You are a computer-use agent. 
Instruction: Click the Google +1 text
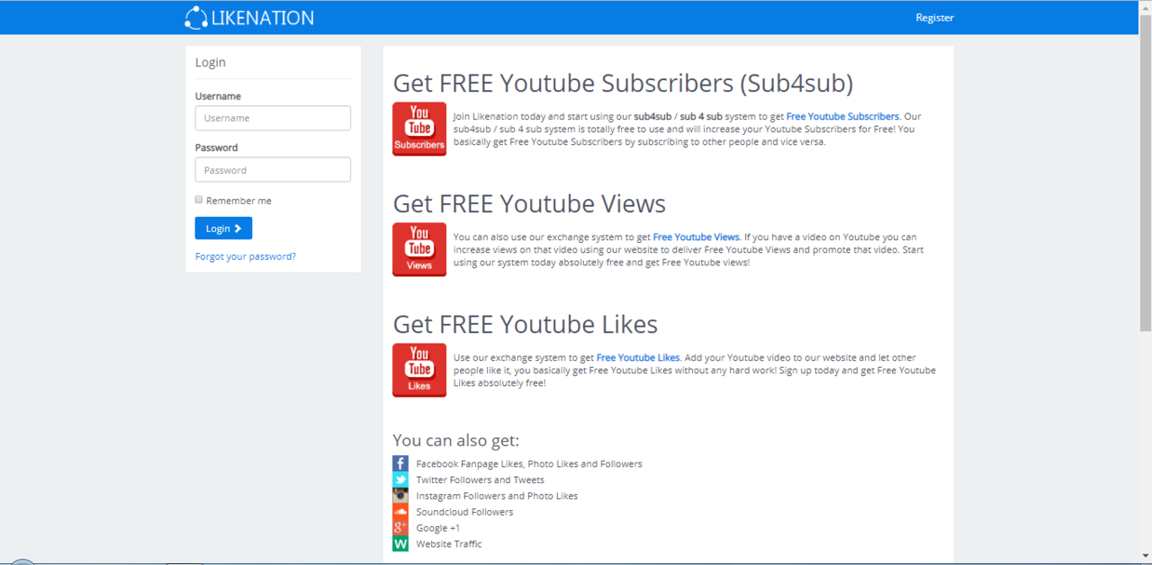click(437, 528)
